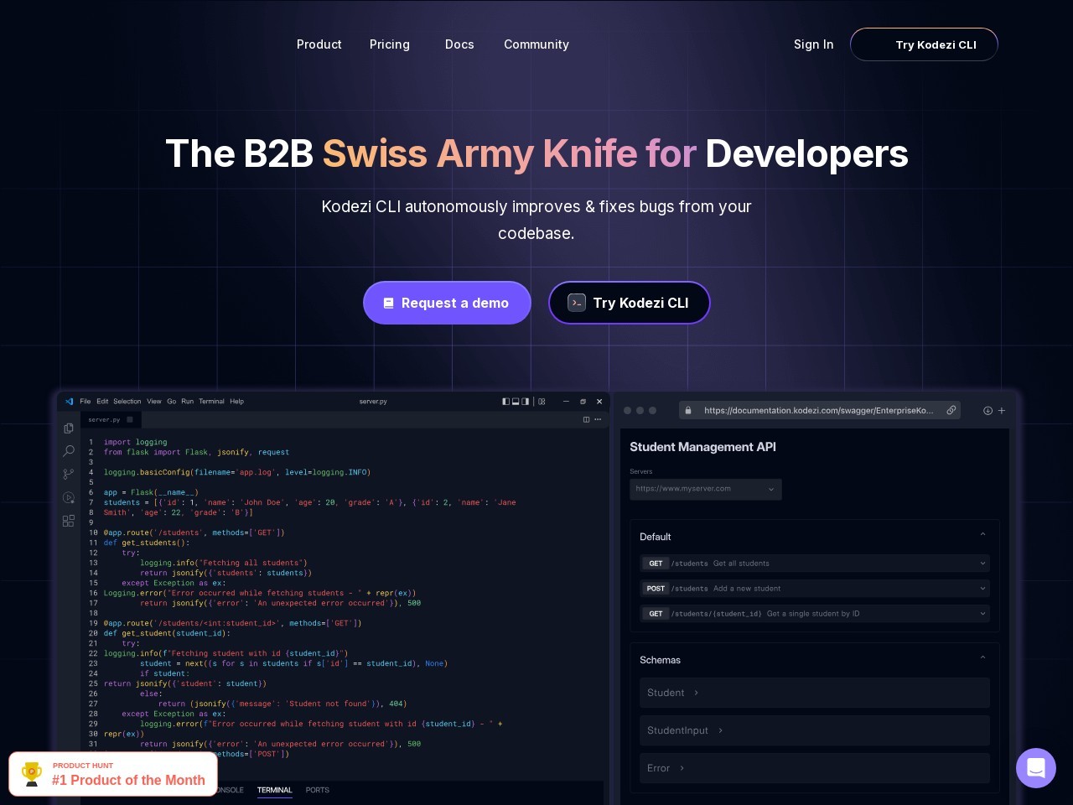The width and height of the screenshot is (1073, 805).
Task: Open the Help menu in editor
Action: pos(237,402)
